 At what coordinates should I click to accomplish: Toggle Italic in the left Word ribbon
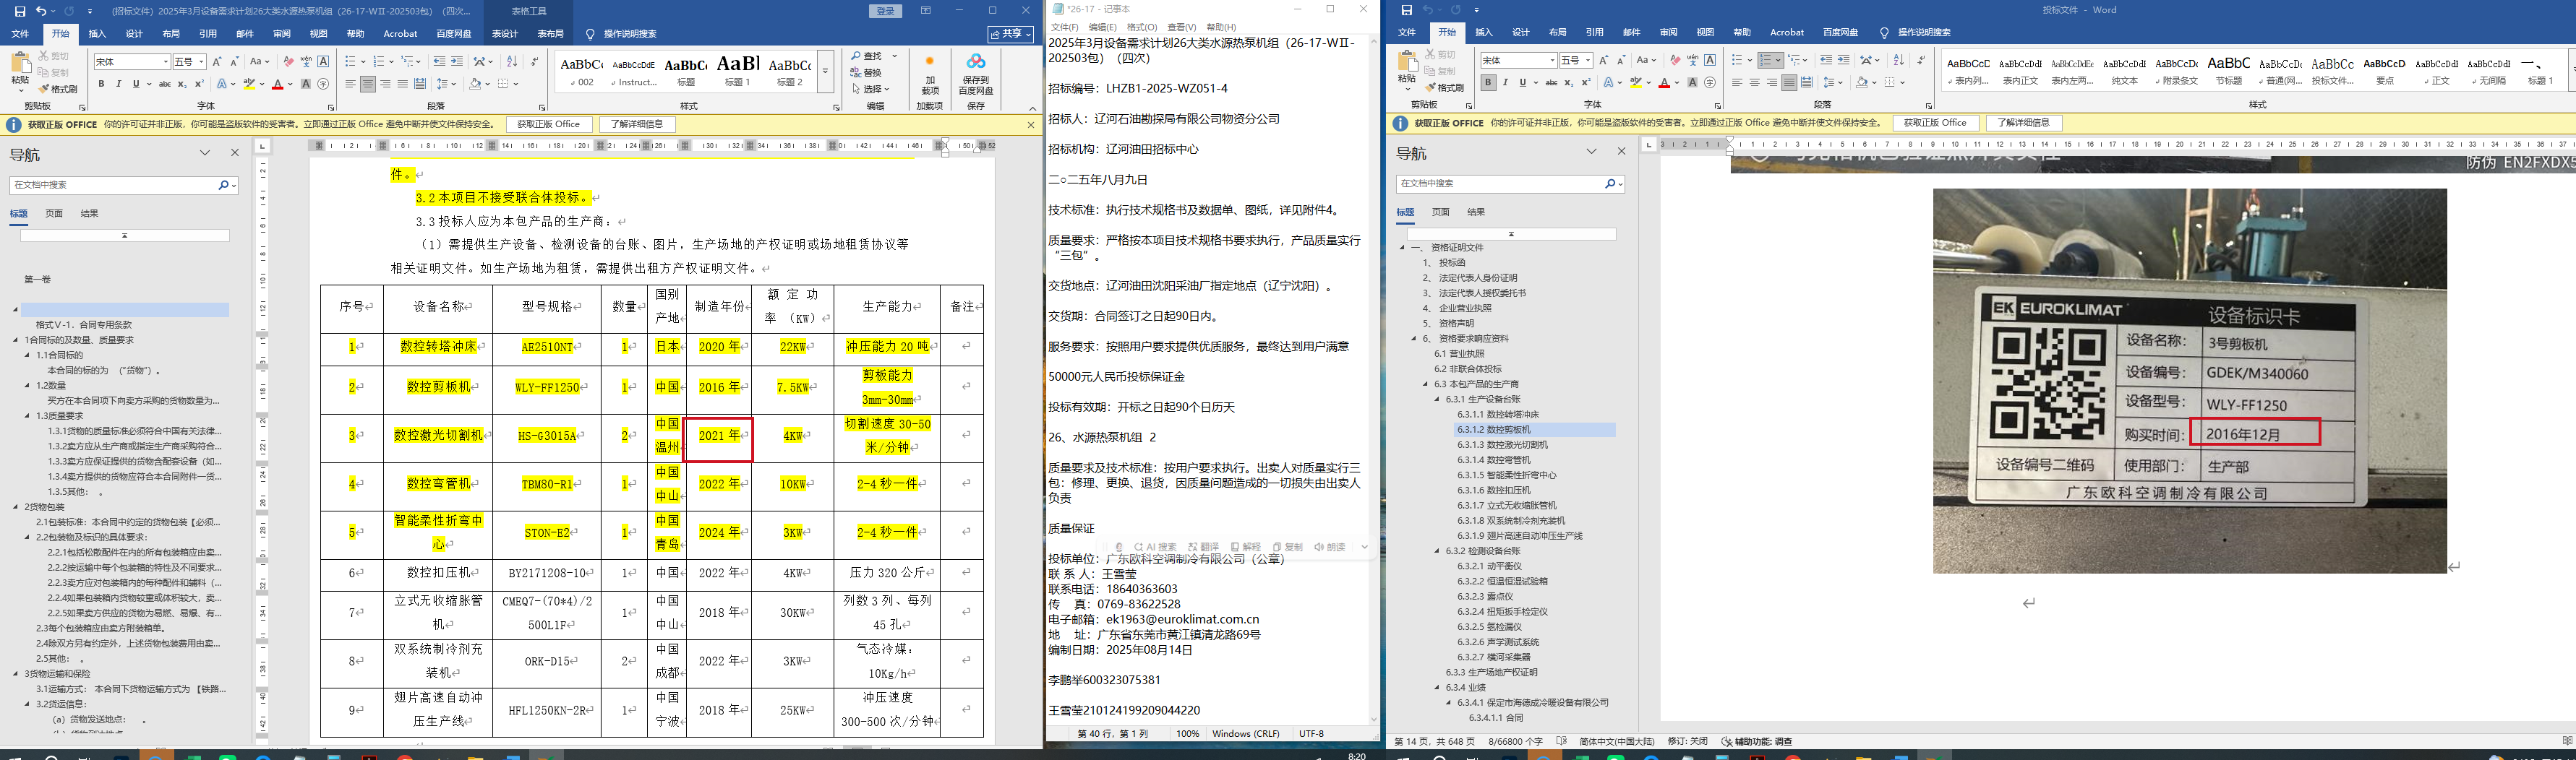pyautogui.click(x=118, y=84)
